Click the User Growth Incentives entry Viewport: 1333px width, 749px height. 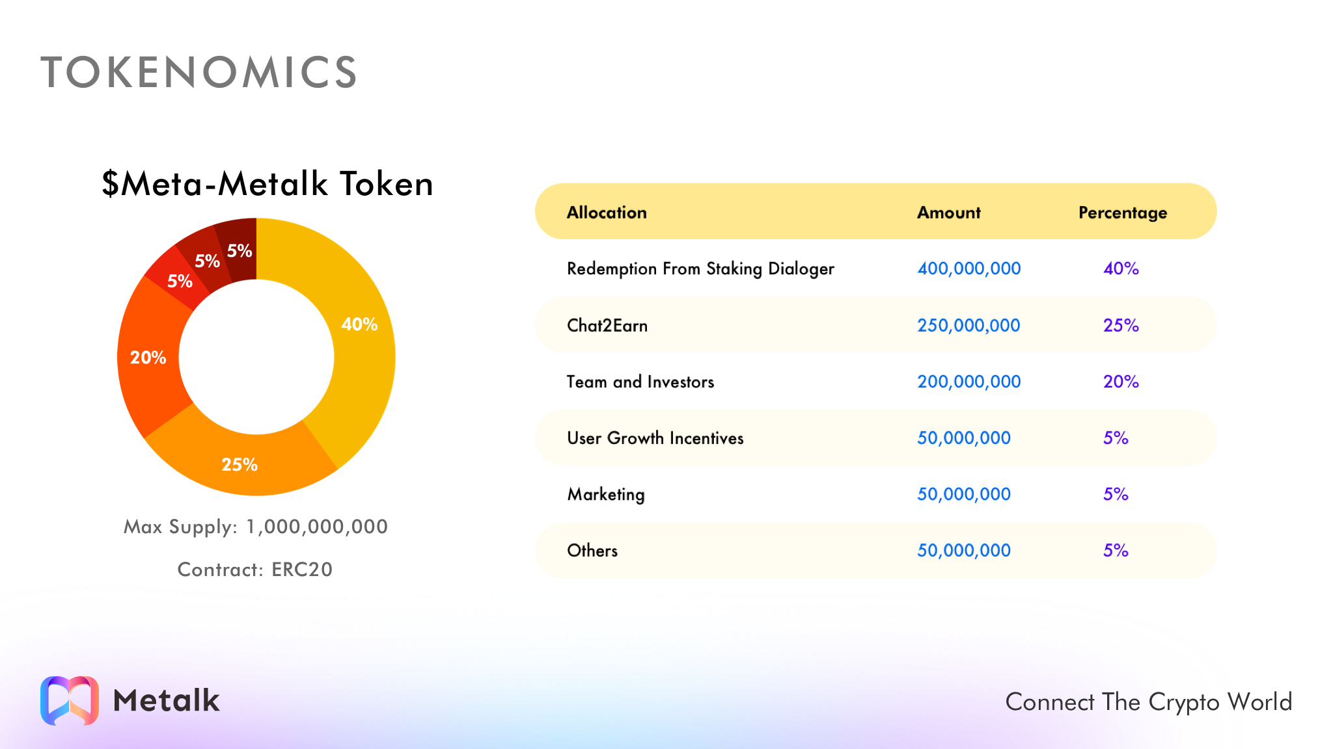coord(655,438)
